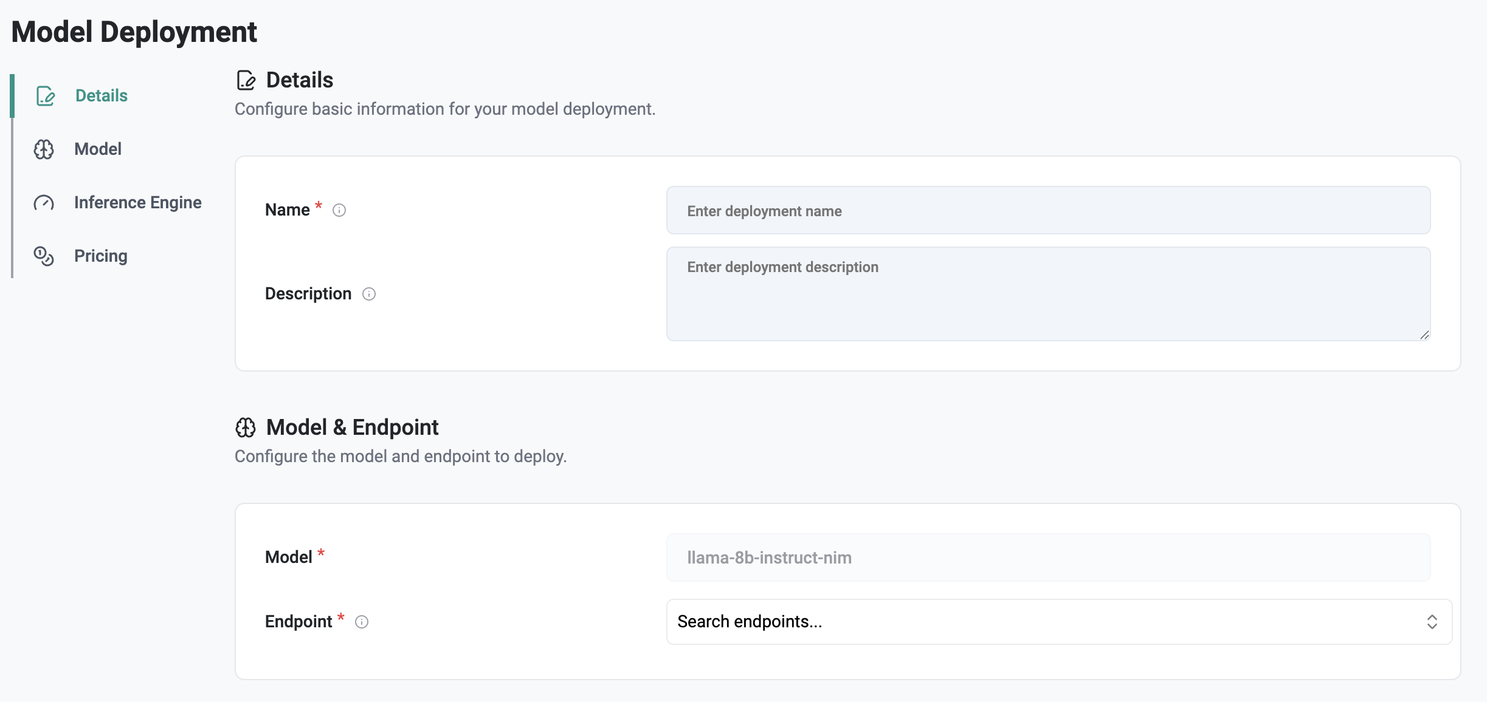1487x702 pixels.
Task: Open the Inference Engine sidebar section
Action: [x=138, y=203]
